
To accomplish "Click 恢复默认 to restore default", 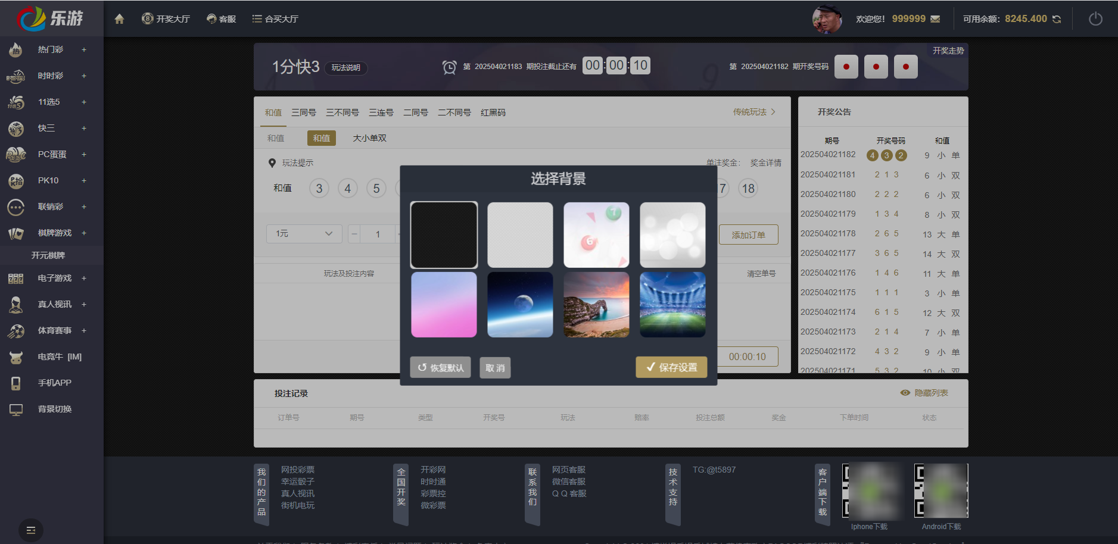I will click(x=440, y=367).
